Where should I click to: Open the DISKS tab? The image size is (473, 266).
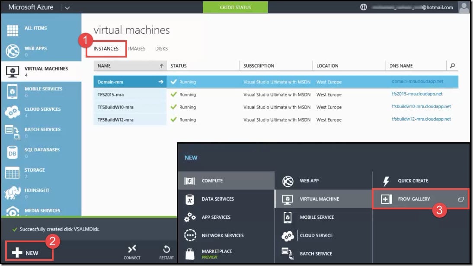click(161, 48)
